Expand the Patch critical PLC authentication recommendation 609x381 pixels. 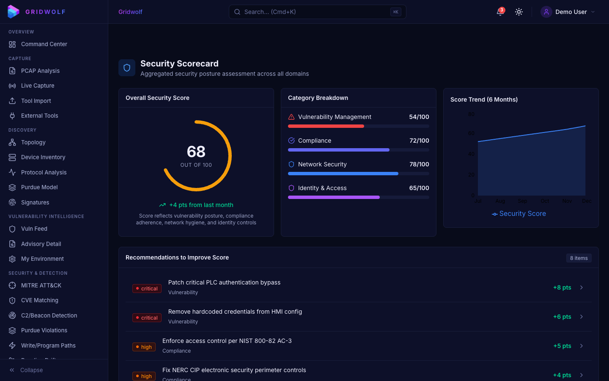coord(224,283)
